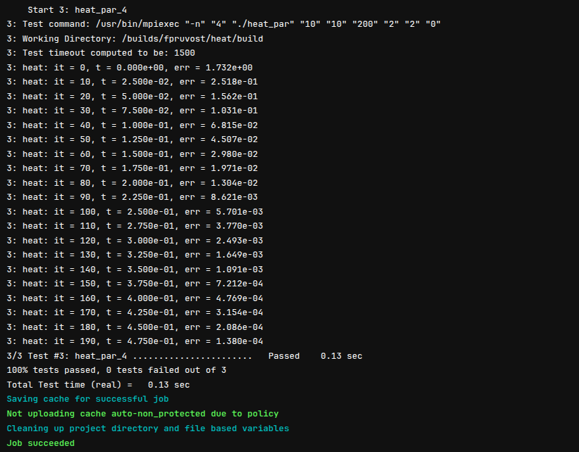Click the green "Job succeeded" message
The width and height of the screenshot is (579, 452).
(40, 443)
